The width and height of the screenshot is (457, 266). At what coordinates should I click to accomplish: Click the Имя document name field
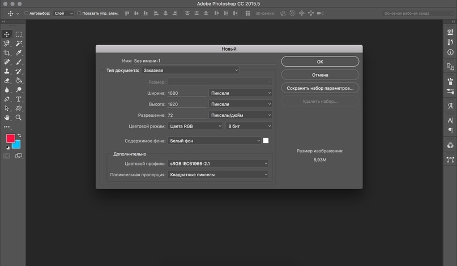tap(204, 61)
